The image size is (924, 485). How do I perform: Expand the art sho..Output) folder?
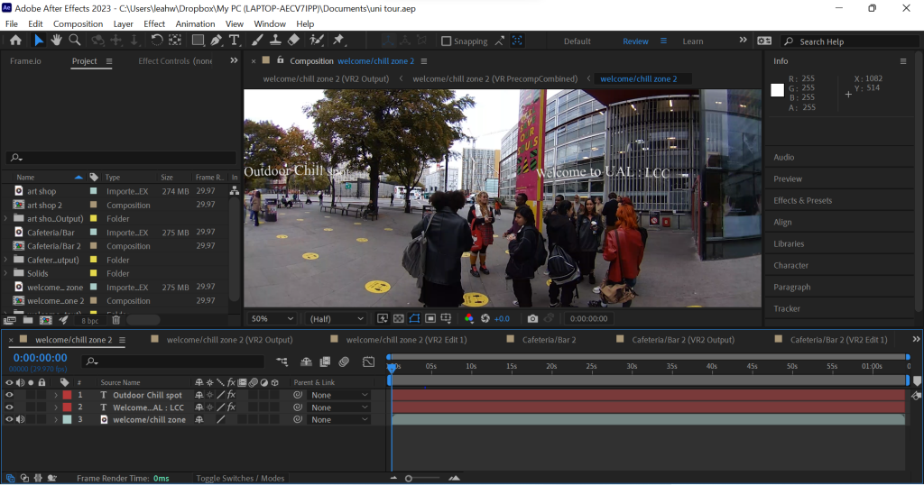[x=6, y=218]
